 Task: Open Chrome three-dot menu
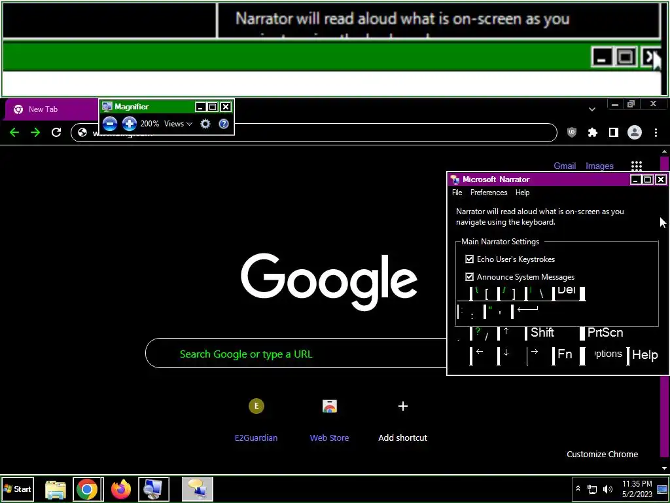coord(656,132)
